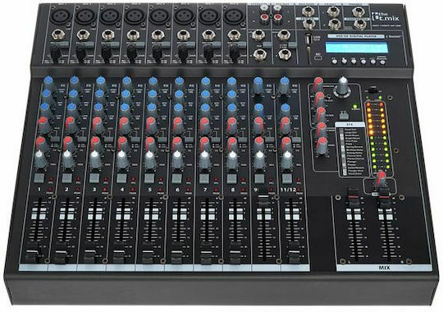
Task: Turn the channel 9 white balance knob
Action: click(259, 160)
